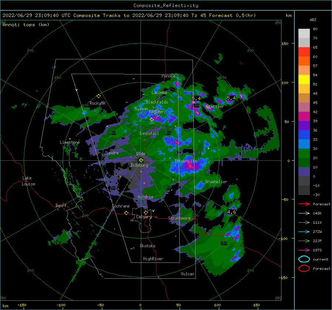
Task: Click the RedDeer label
Action: 156,112
